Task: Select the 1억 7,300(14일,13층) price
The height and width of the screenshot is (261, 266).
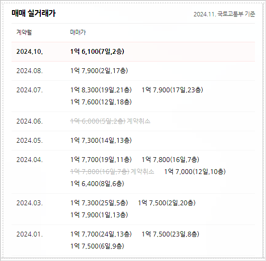Action: [101, 140]
